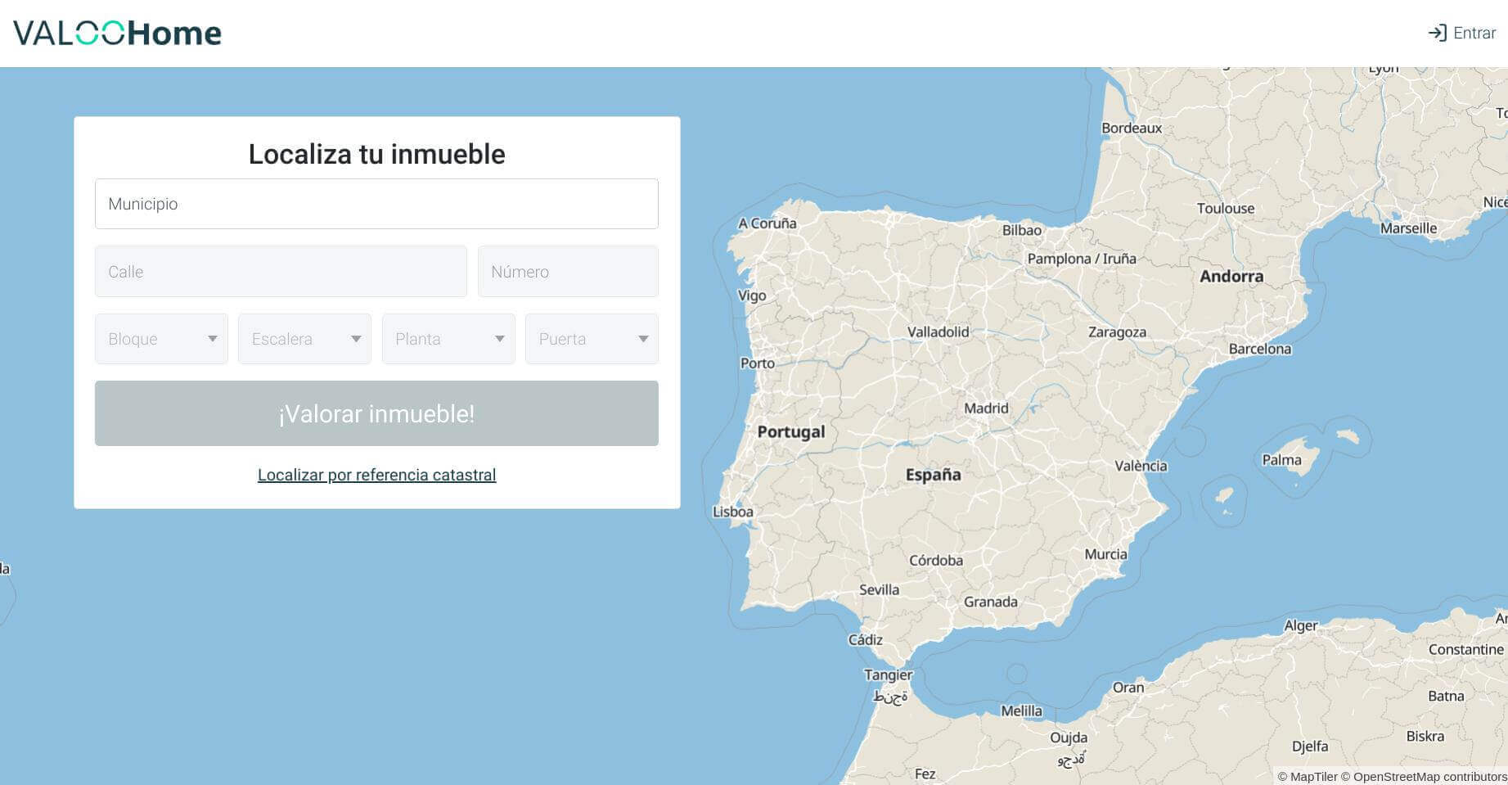Expand the Puerta dropdown
Image resolution: width=1508 pixels, height=785 pixels.
(592, 339)
